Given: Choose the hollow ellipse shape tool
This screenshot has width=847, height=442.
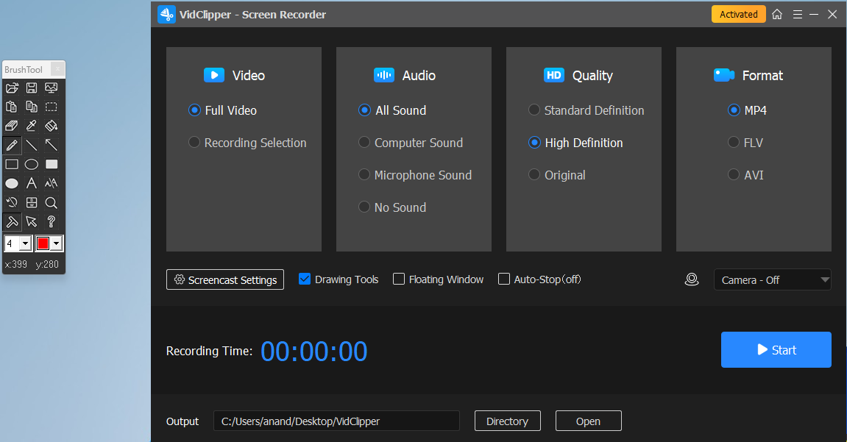Looking at the screenshot, I should pyautogui.click(x=32, y=164).
